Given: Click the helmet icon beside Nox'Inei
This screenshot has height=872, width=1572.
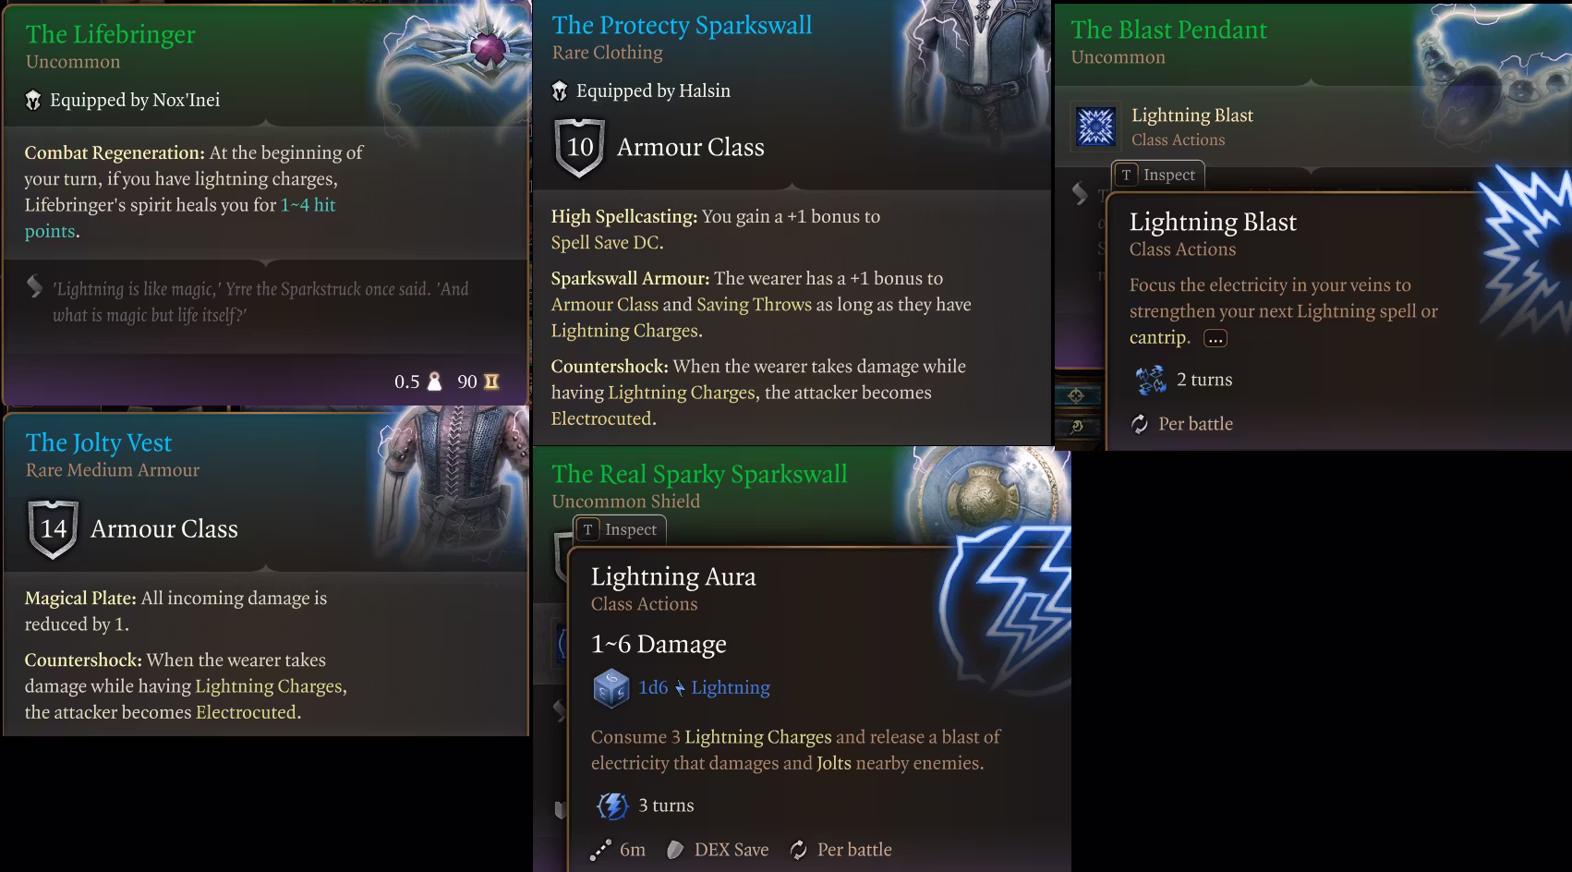Looking at the screenshot, I should tap(33, 100).
